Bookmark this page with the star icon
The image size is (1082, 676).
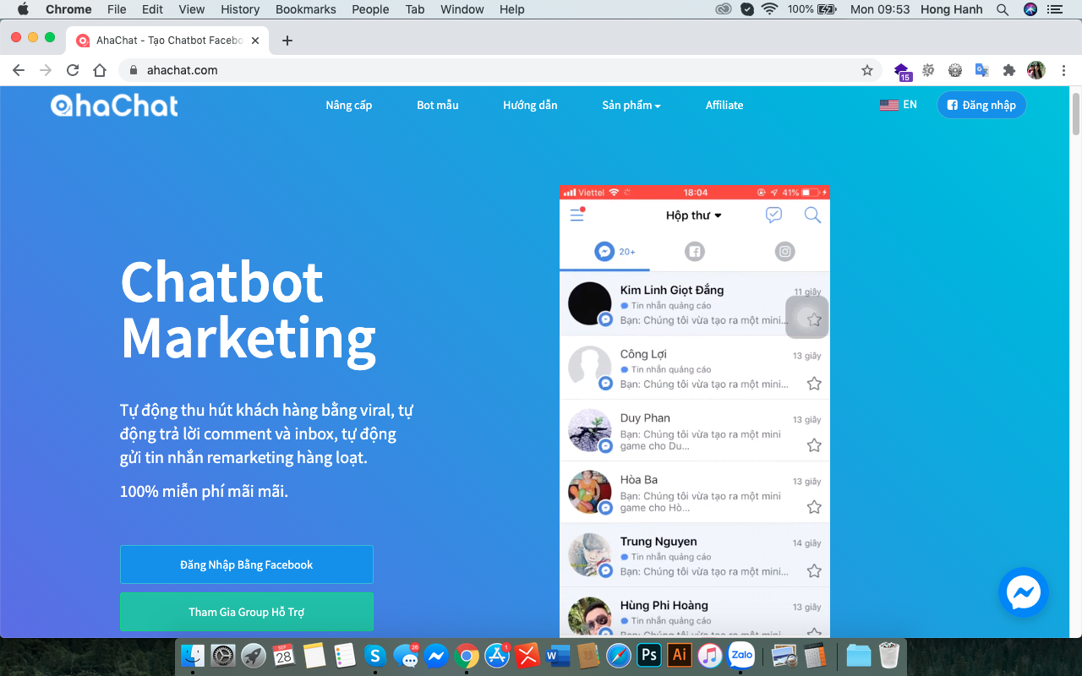(x=866, y=70)
